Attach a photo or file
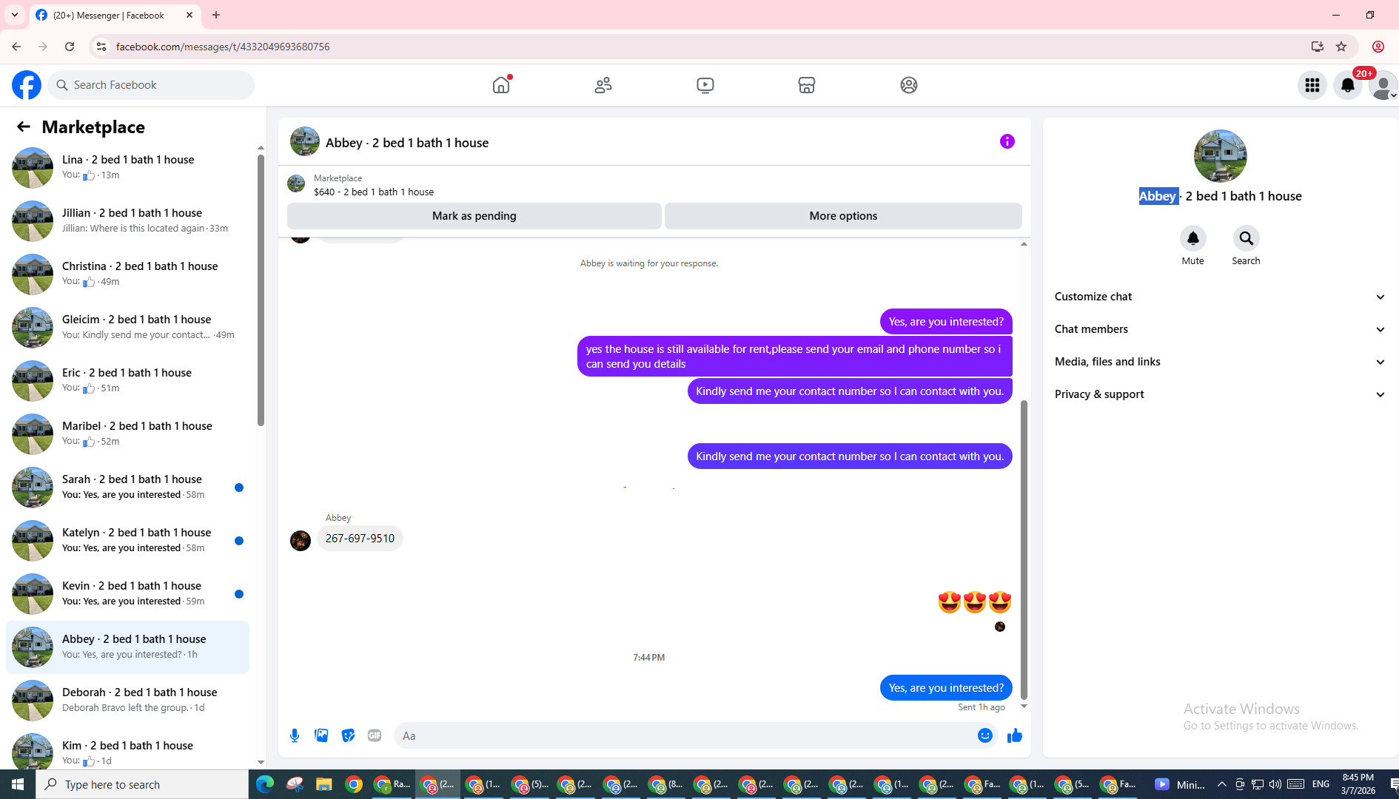 point(321,735)
